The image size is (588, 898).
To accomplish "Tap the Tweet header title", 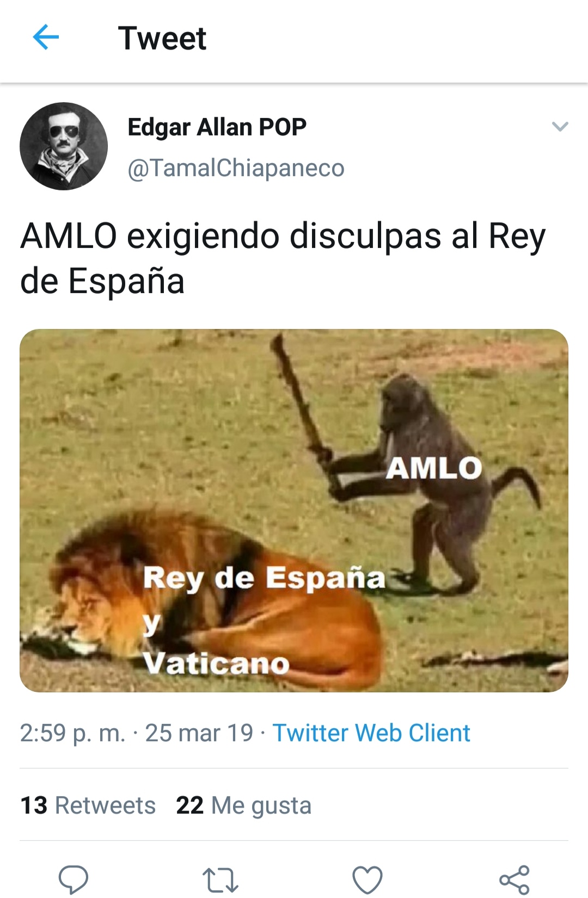I will coord(162,38).
